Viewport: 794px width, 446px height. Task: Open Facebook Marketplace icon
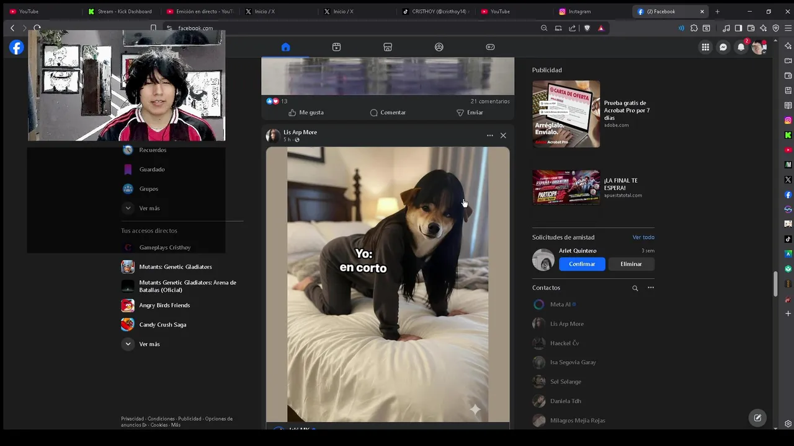388,47
